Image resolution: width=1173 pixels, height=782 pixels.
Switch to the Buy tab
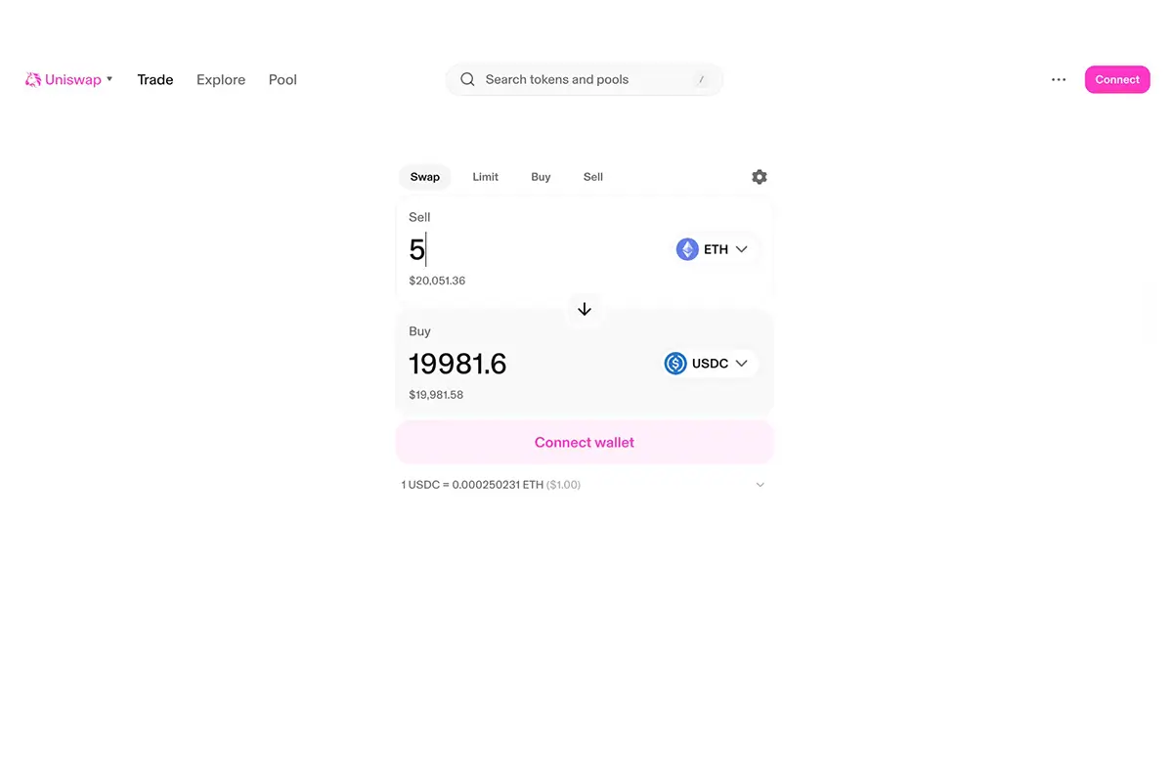[542, 177]
